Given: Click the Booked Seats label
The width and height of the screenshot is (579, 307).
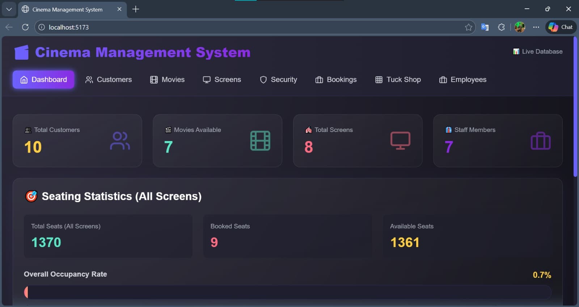Looking at the screenshot, I should pos(230,226).
